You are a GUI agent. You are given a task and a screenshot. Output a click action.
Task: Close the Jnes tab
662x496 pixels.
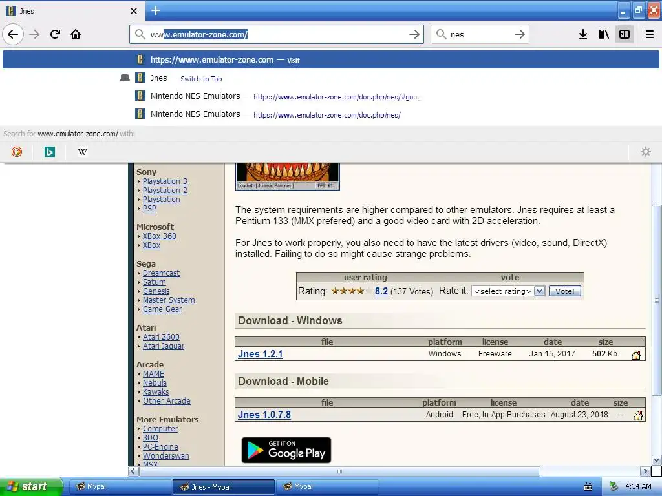(x=134, y=11)
